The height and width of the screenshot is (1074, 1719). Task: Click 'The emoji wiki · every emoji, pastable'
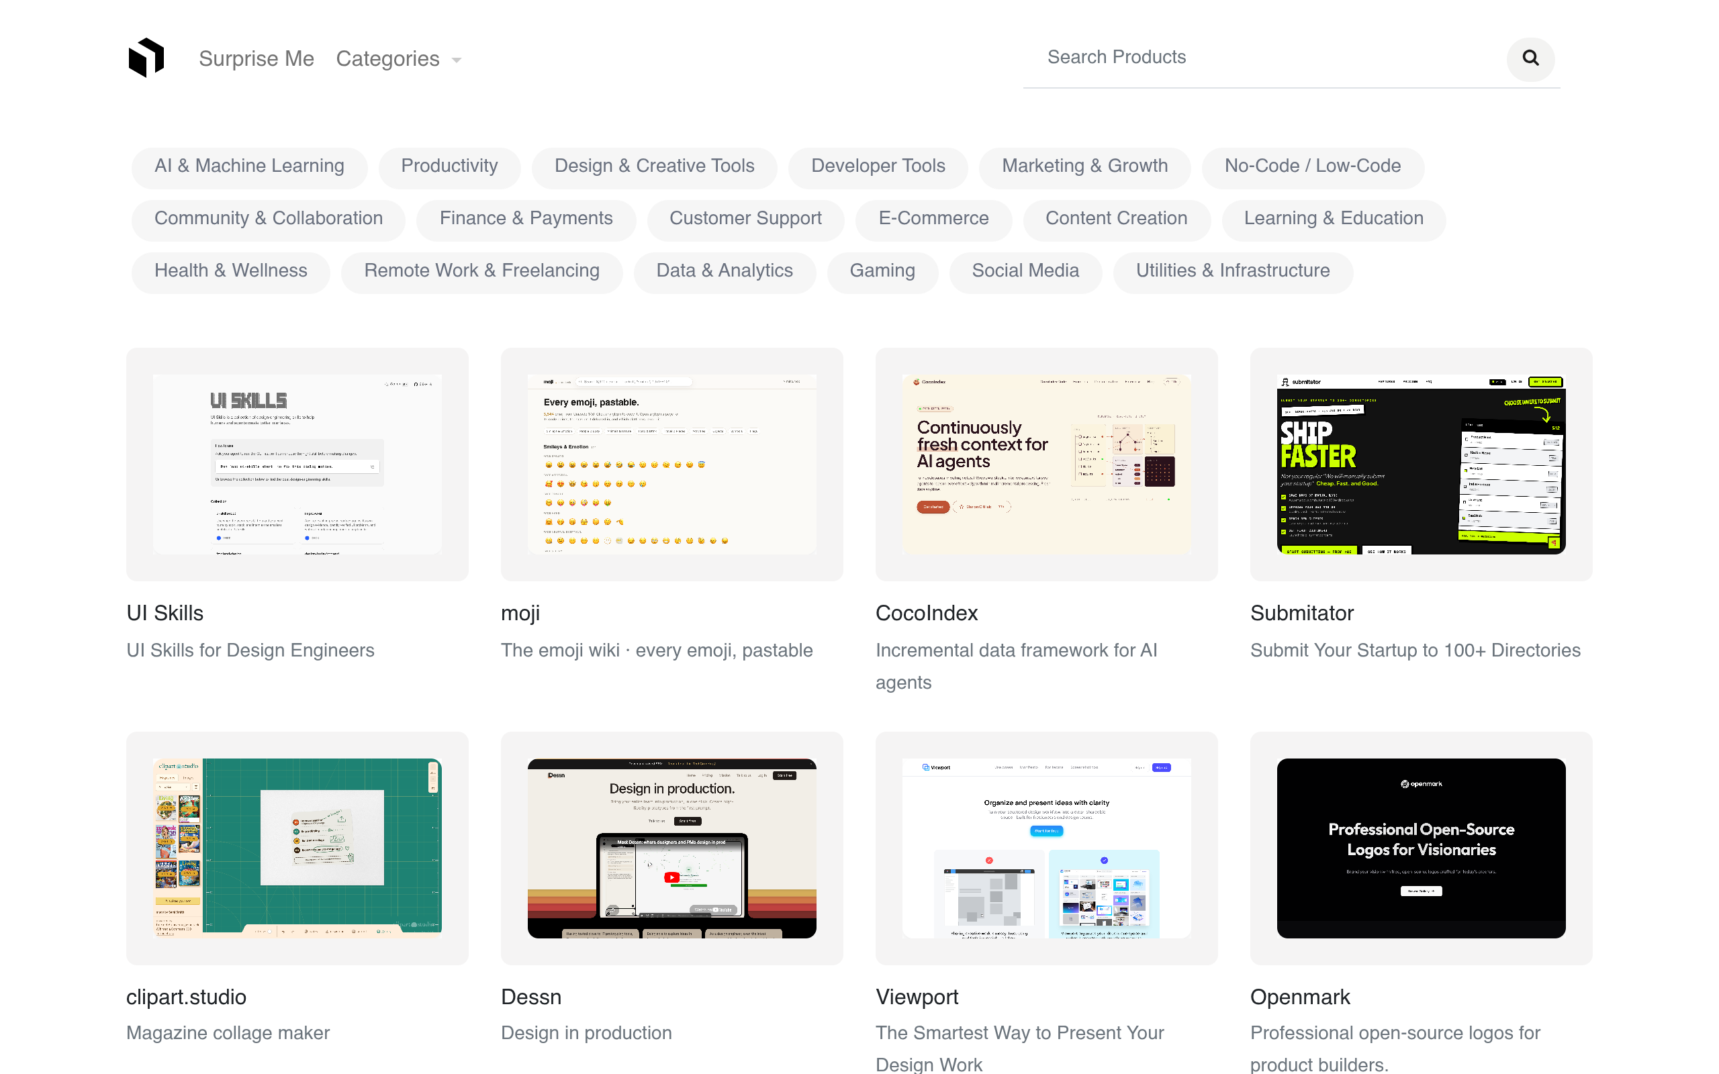pos(657,650)
